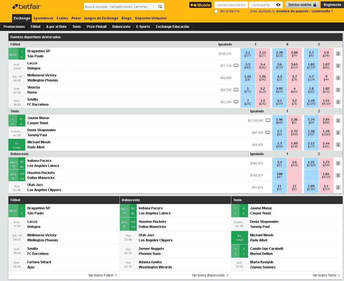Open Atlanta Hawks vs Washington Wizards game
The width and height of the screenshot is (344, 281).
175,265
